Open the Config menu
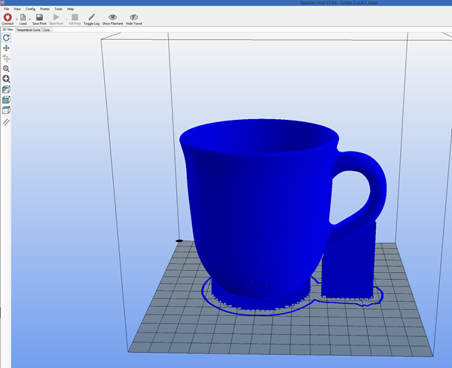 (30, 8)
